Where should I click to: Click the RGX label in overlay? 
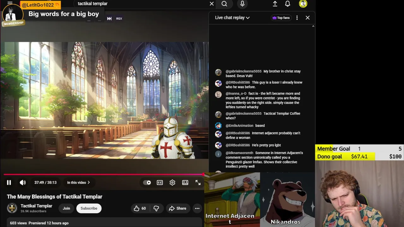pyautogui.click(x=119, y=19)
